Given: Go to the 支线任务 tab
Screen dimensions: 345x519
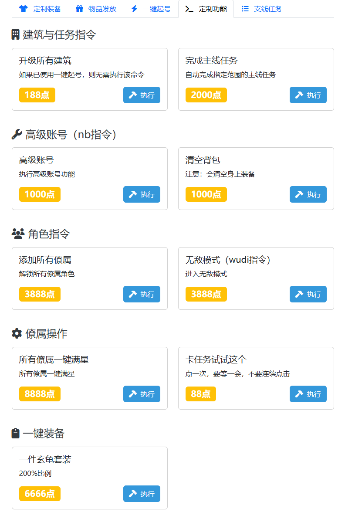Looking at the screenshot, I should click(262, 9).
